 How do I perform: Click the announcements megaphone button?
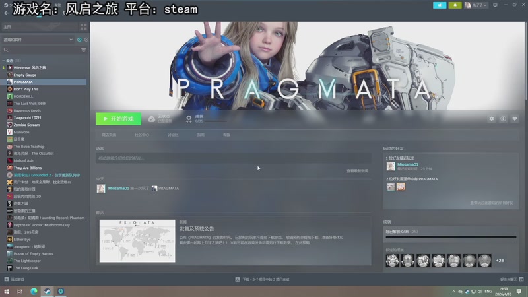pos(440,5)
